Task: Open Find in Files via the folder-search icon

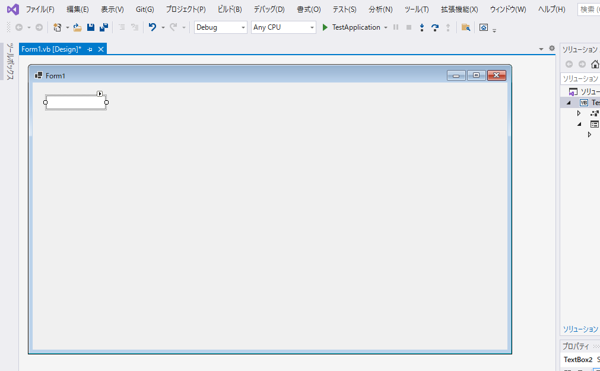Action: [x=466, y=27]
